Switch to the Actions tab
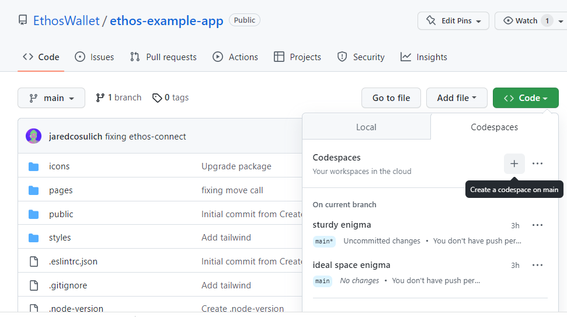Image resolution: width=567 pixels, height=317 pixels. pyautogui.click(x=235, y=57)
